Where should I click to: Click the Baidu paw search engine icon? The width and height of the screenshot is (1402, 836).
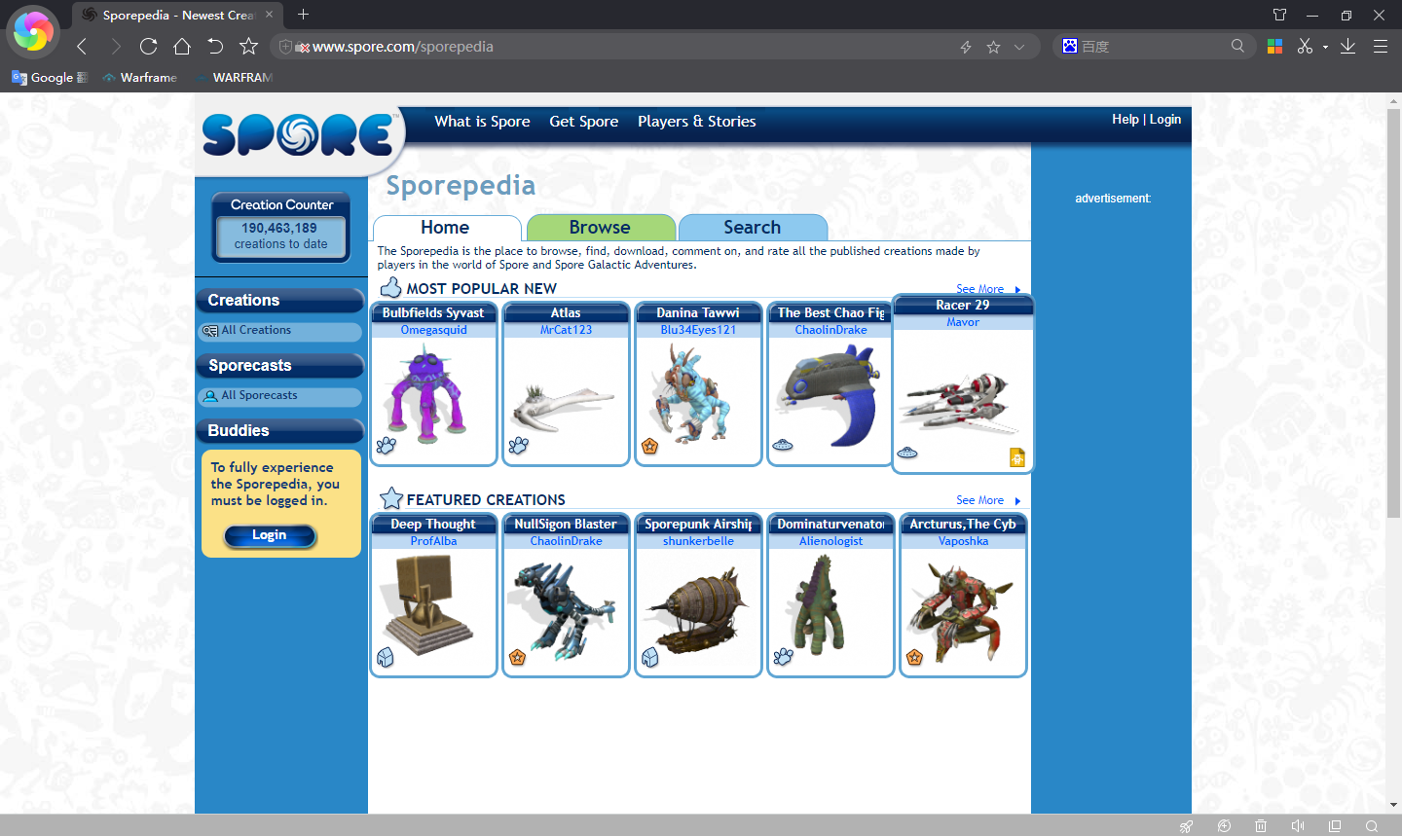[1070, 46]
